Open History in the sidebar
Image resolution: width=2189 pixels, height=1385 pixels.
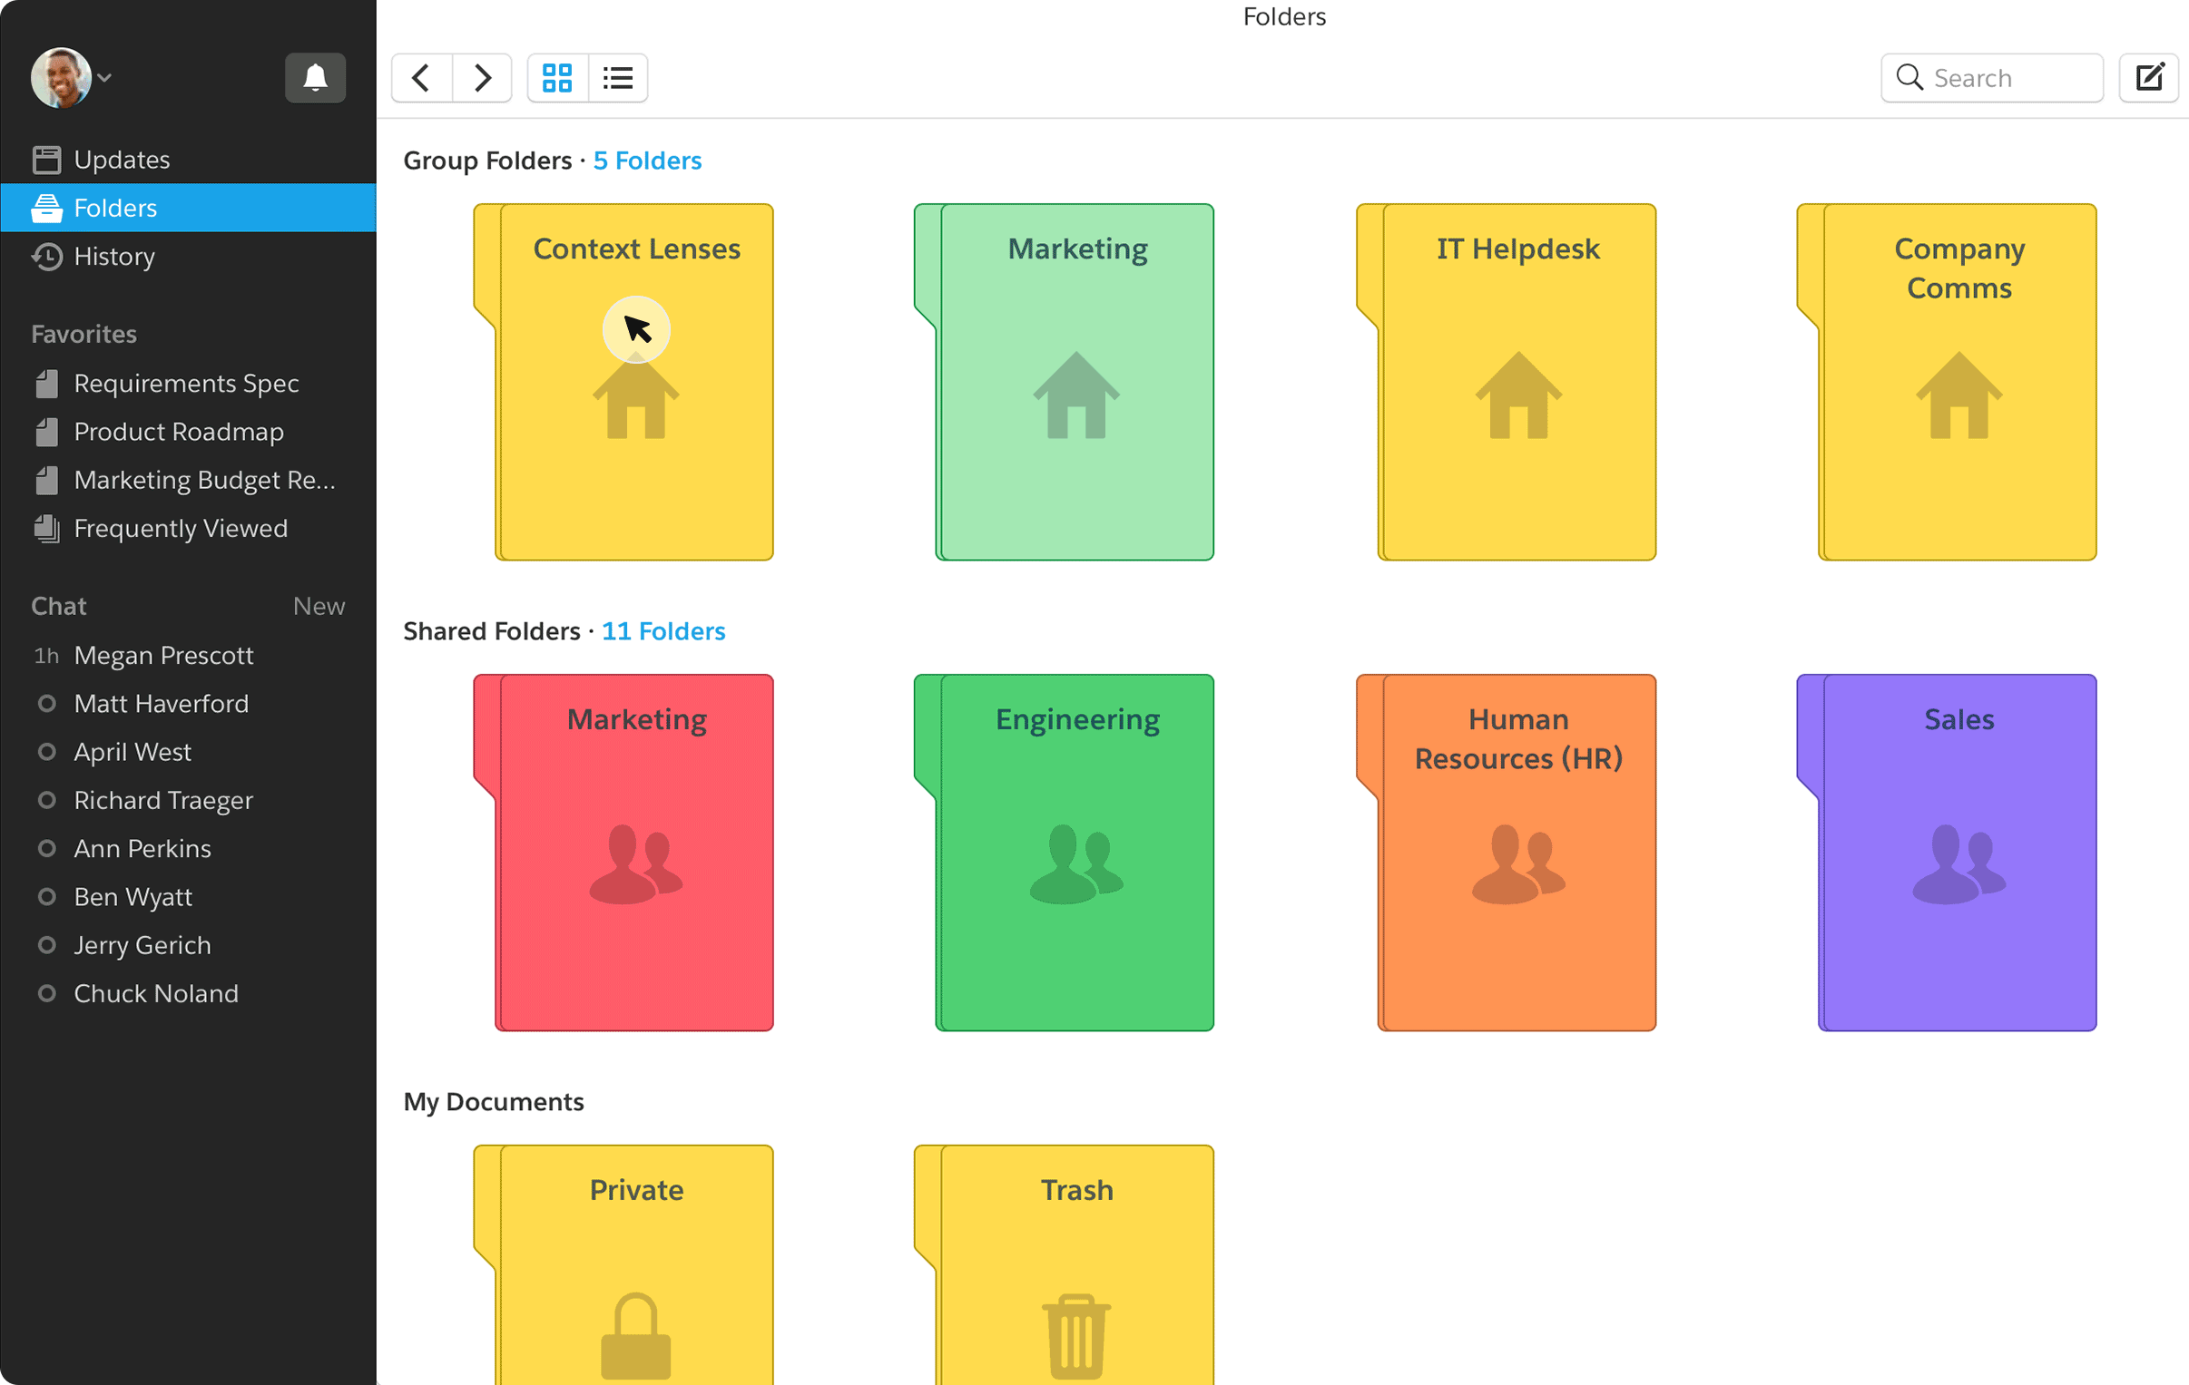(x=188, y=257)
